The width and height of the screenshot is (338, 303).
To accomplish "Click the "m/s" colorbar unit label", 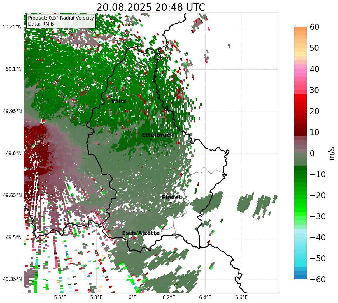I will coord(332,153).
